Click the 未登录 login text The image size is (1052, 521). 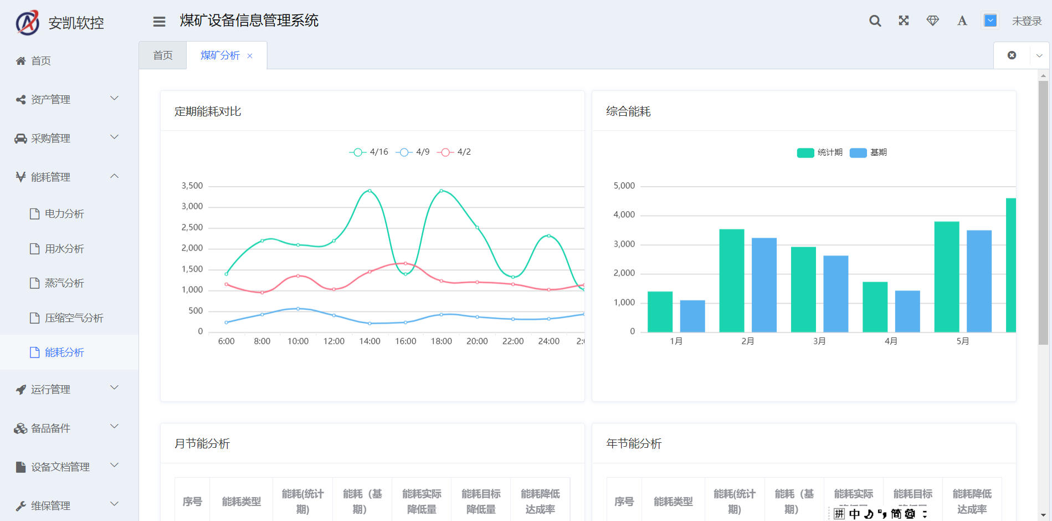tap(1027, 21)
